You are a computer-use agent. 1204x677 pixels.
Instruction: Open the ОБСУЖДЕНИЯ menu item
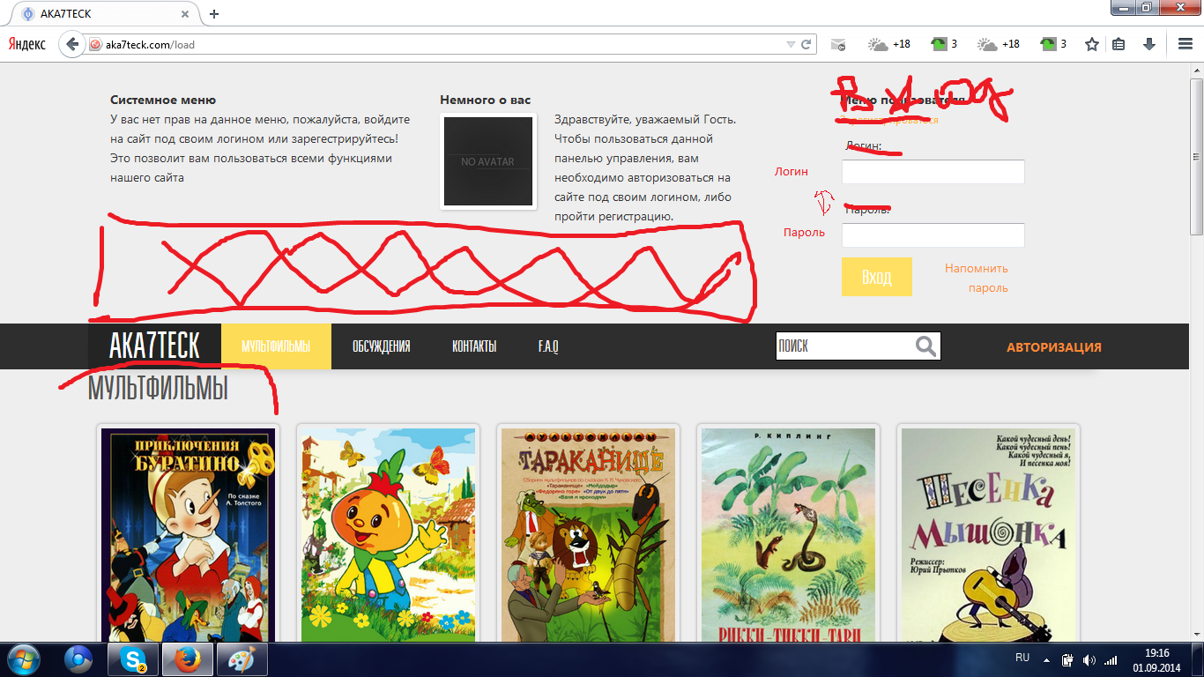381,346
